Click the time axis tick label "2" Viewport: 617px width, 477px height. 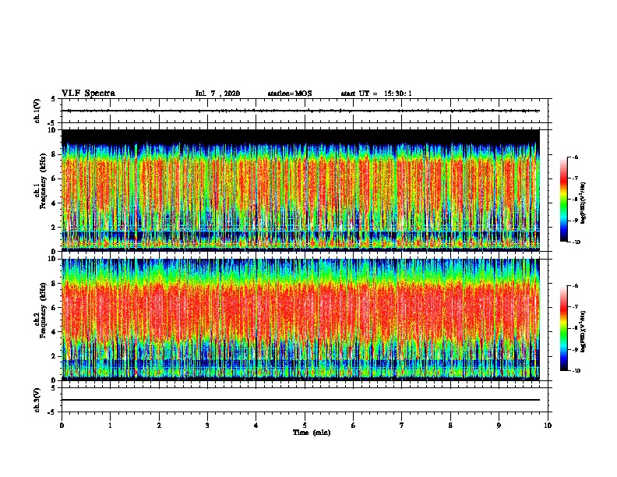point(159,426)
